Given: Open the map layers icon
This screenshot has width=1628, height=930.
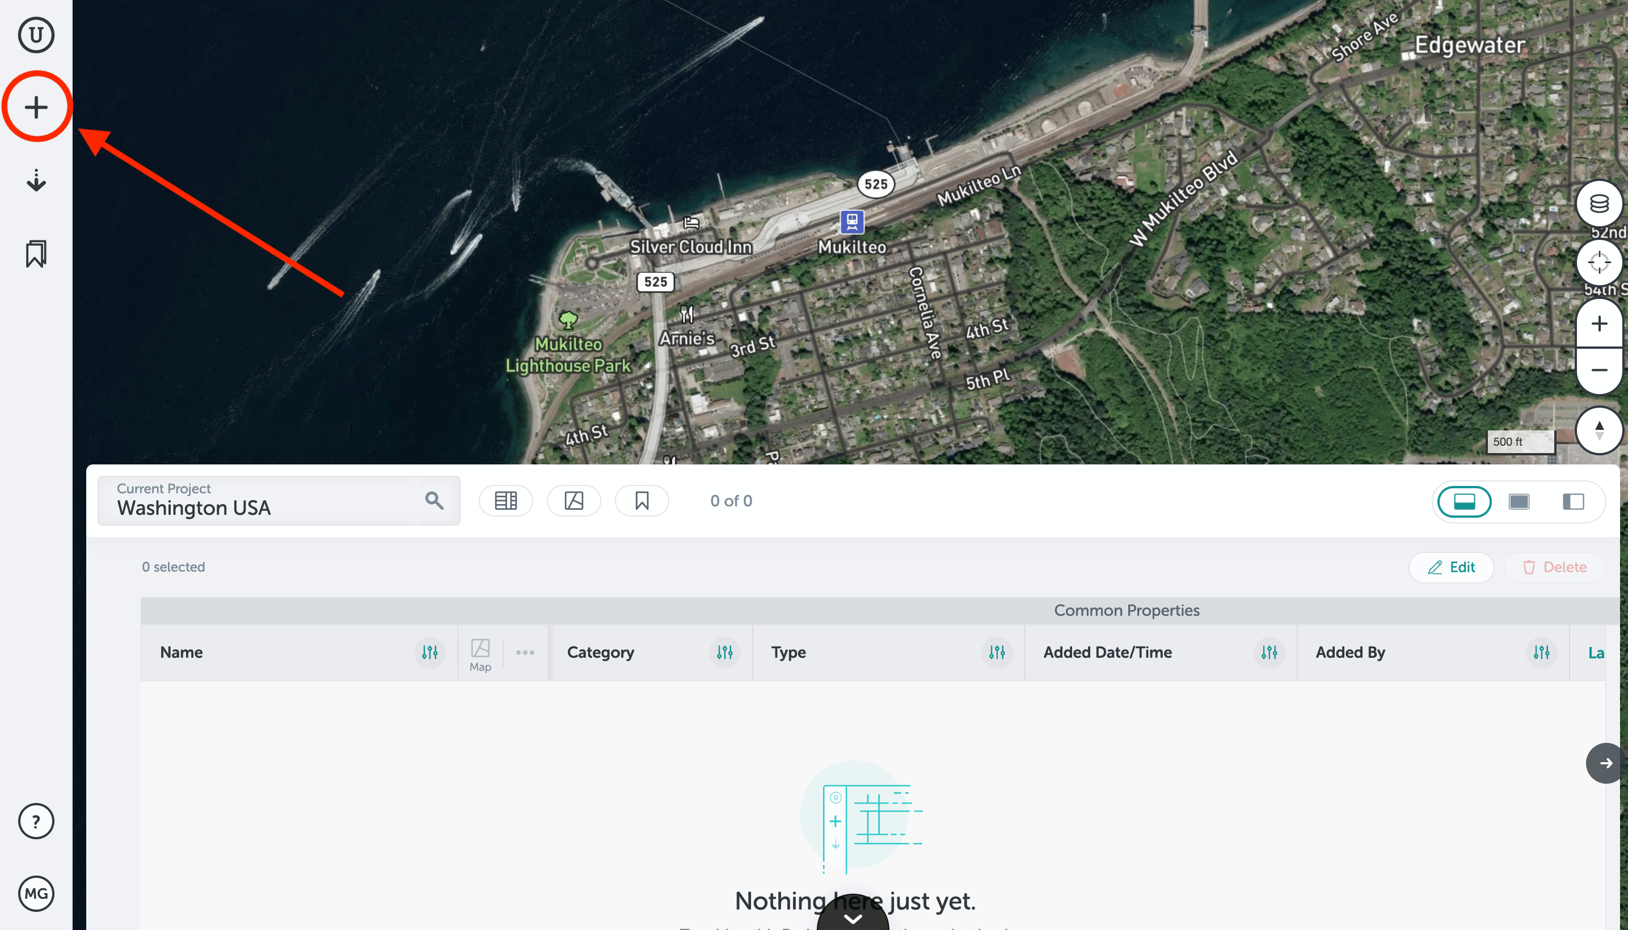Looking at the screenshot, I should [x=1599, y=203].
